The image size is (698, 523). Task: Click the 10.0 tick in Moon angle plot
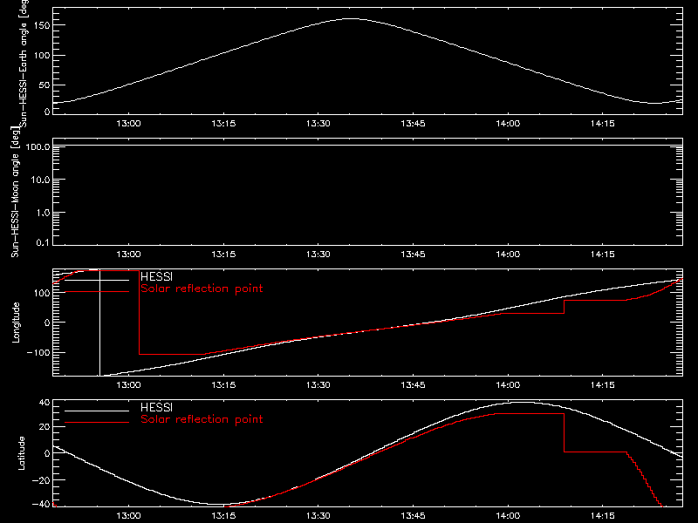click(x=40, y=180)
